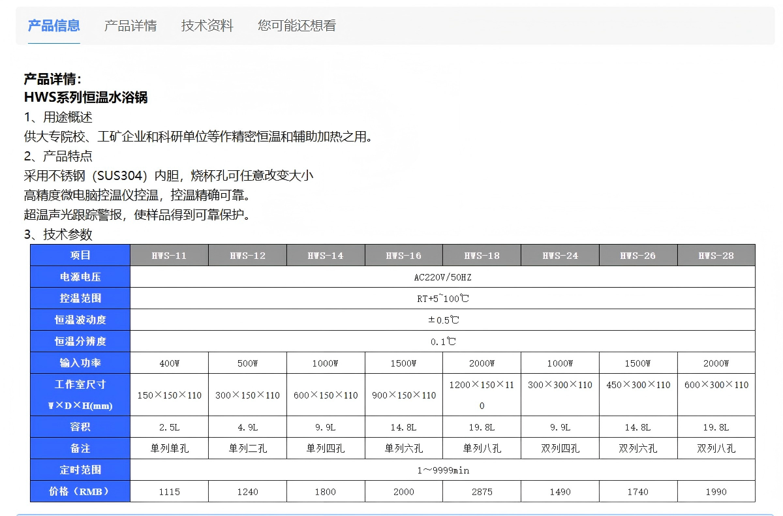Click the HWS-14 column header
The image size is (783, 516).
click(x=326, y=254)
